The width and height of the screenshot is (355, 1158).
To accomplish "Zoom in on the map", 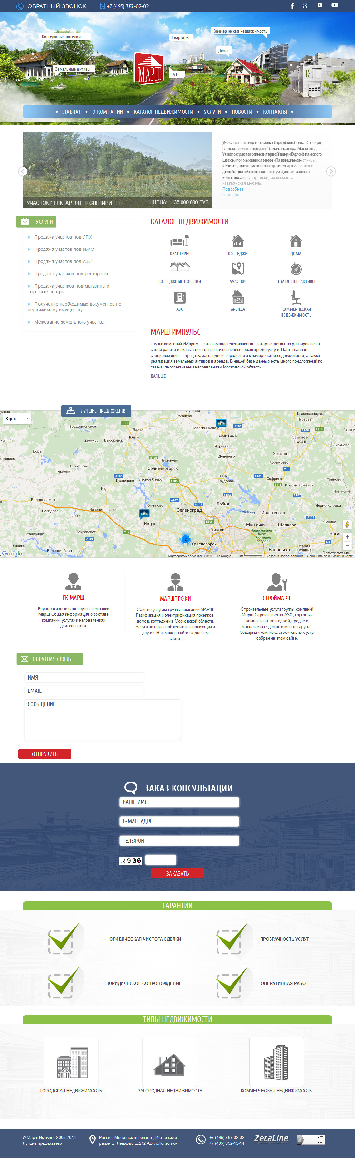I will tap(347, 537).
